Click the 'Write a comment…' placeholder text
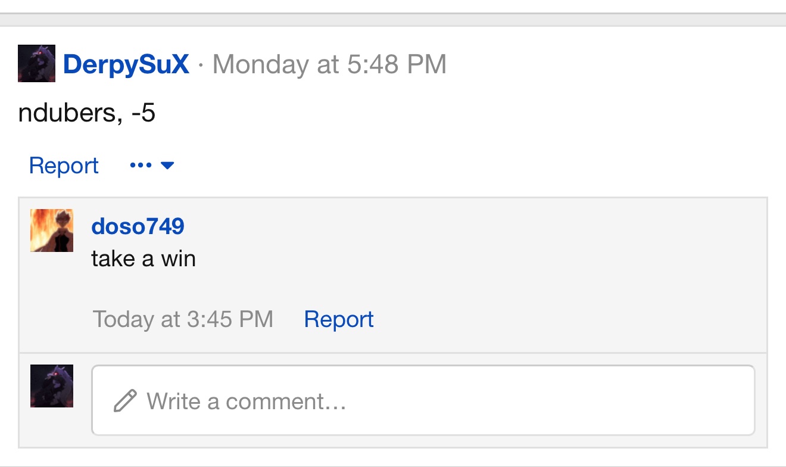This screenshot has width=786, height=467. [x=246, y=401]
